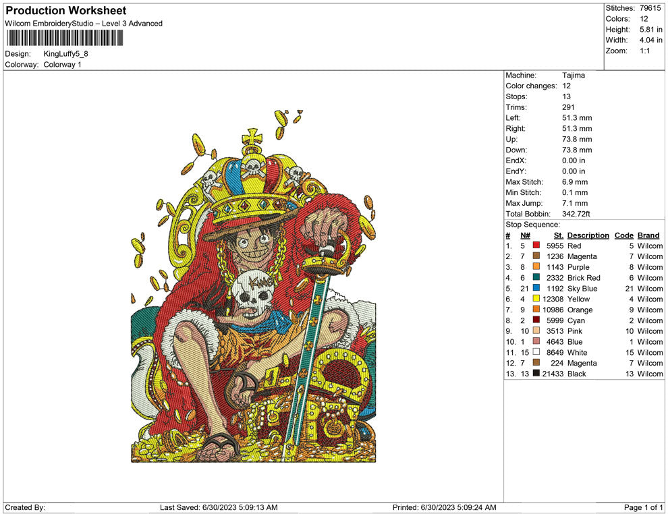Click the brown swatch beside 1236 Magenta
This screenshot has width=668, height=514.
(x=536, y=256)
